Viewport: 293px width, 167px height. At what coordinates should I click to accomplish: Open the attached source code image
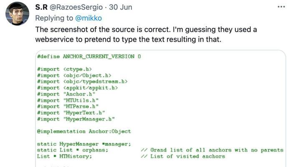point(161,109)
